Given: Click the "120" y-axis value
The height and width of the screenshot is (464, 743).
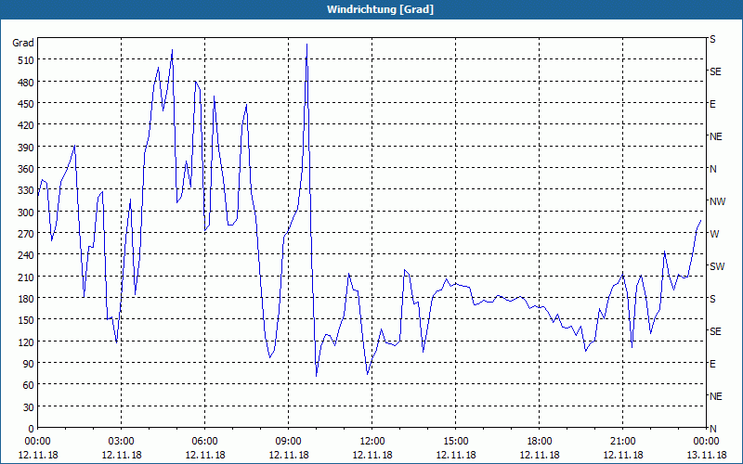Looking at the screenshot, I should (26, 342).
